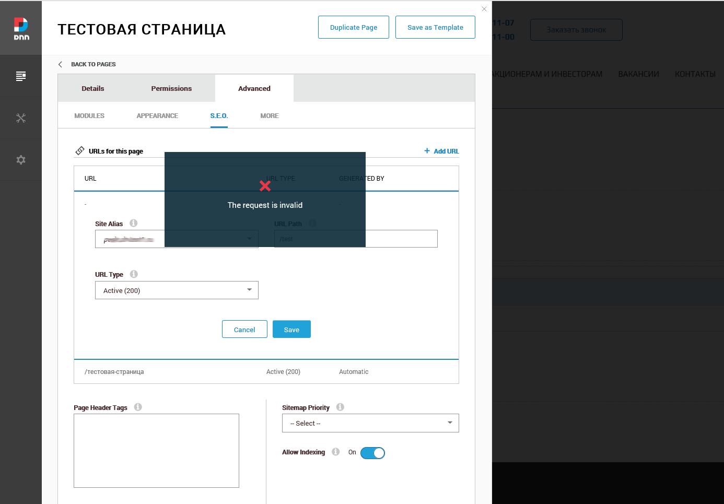Click the ВАКАНСИИ menu item in background
Viewport: 724px width, 504px height.
coord(638,74)
